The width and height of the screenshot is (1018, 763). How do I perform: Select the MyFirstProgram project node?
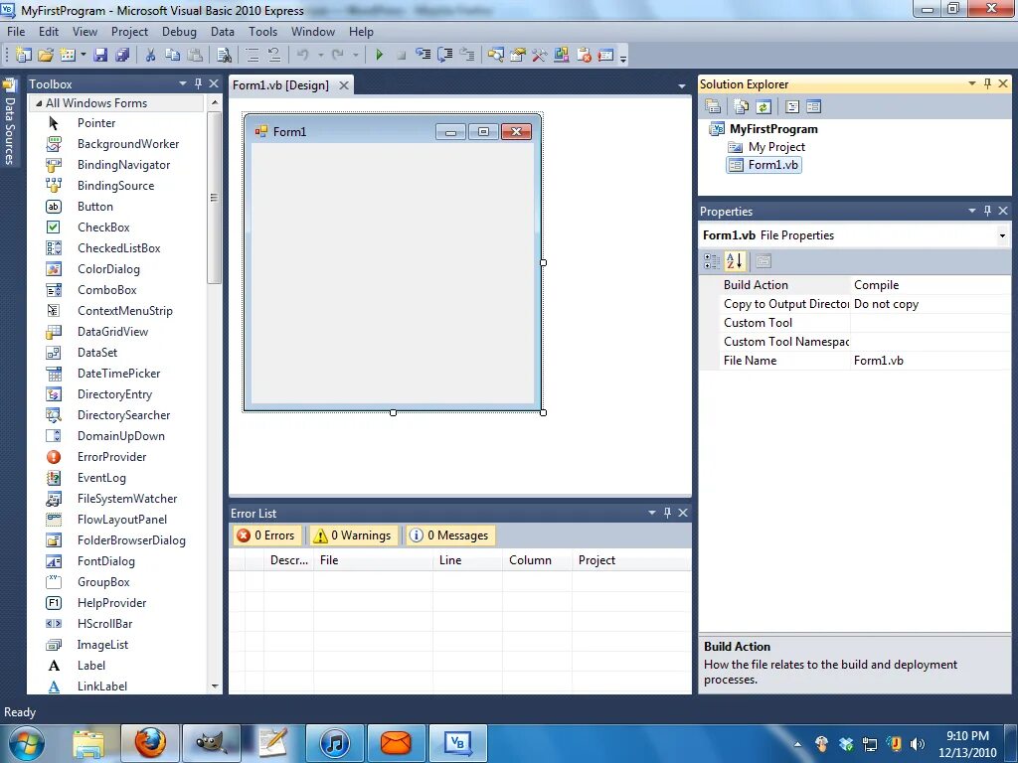tap(773, 129)
